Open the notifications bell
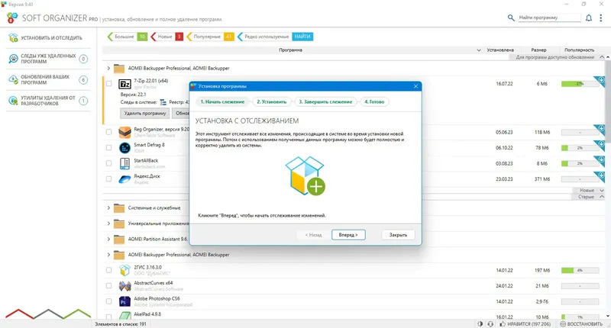 point(589,18)
